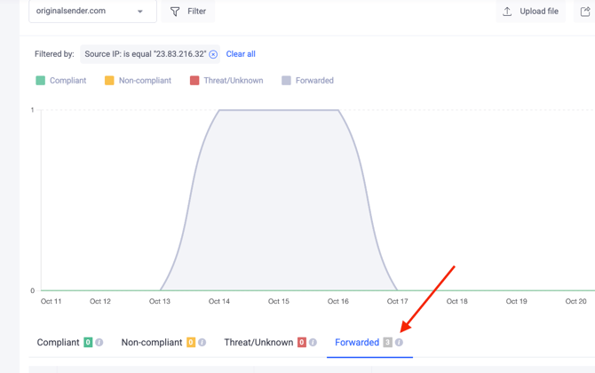Screen dimensions: 595x373
Task: Click the funnel icon in Filter button
Action: tap(175, 12)
